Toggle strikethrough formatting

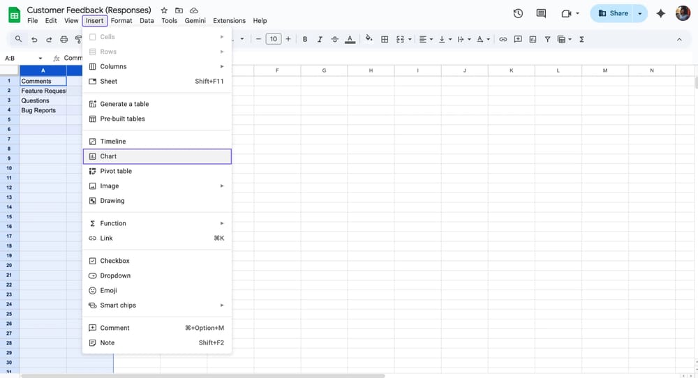pyautogui.click(x=335, y=40)
